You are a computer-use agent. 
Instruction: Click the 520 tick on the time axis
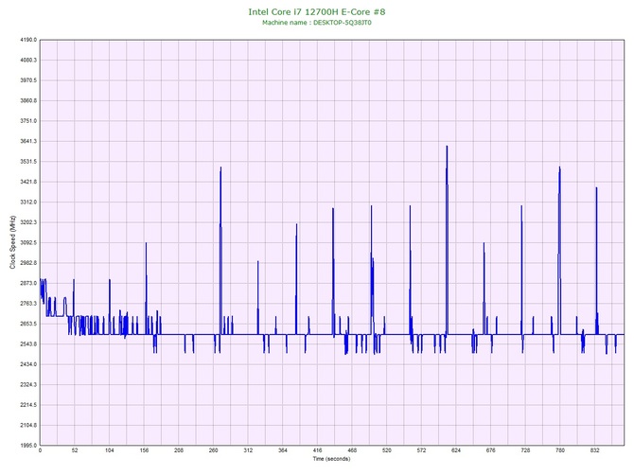pos(387,450)
